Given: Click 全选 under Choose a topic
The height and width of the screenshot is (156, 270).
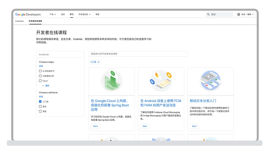Looking at the screenshot, I should pos(41,66).
